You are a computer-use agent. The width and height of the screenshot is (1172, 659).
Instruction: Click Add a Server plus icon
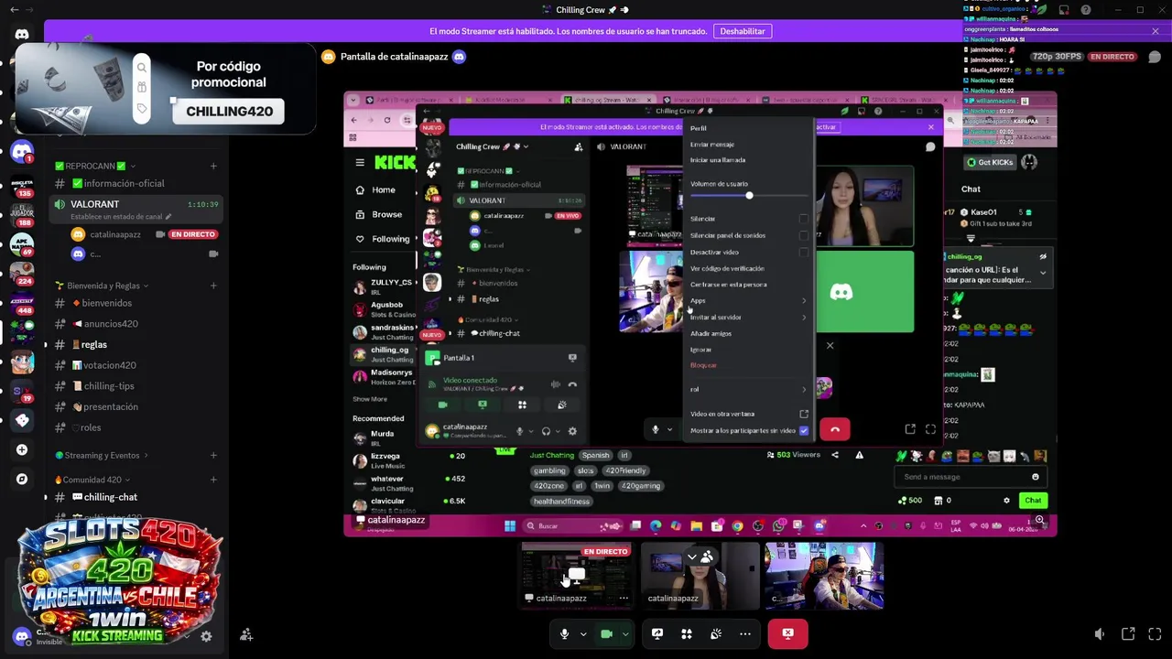coord(22,449)
